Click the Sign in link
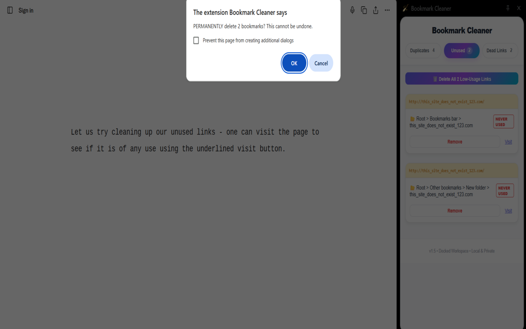 (x=26, y=10)
